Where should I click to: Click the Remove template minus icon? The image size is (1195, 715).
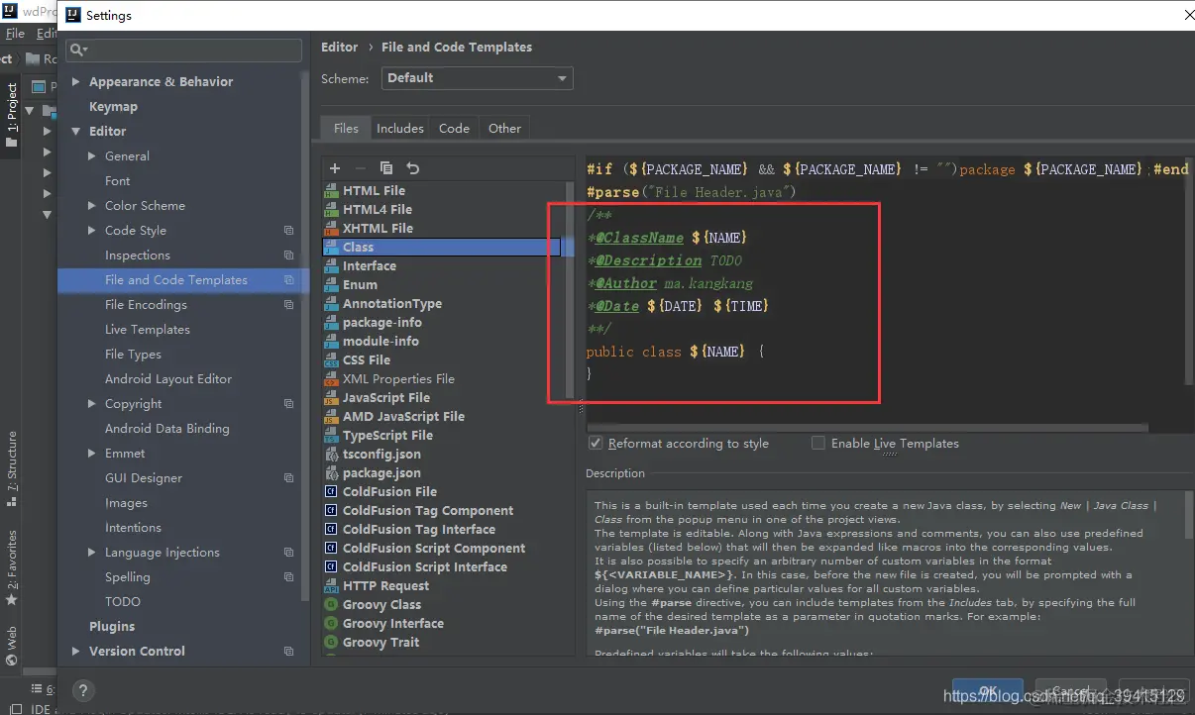pos(361,168)
